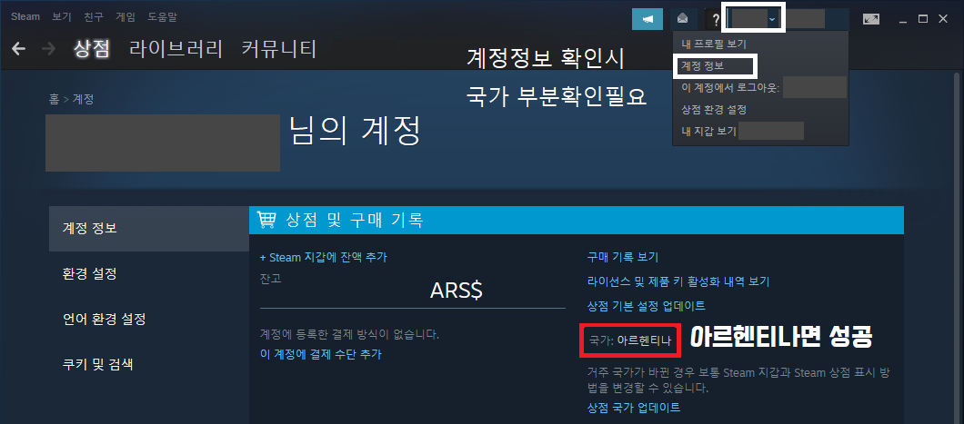Viewport: 964px width, 424px height.
Task: Close the Steam window
Action: 943,19
